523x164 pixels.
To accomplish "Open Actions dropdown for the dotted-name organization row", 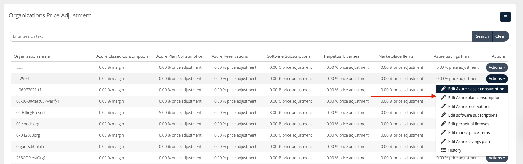I will [497, 67].
